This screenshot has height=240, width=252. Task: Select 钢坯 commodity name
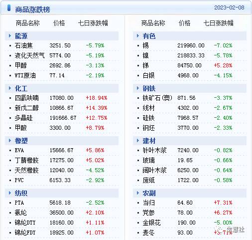click(148, 128)
